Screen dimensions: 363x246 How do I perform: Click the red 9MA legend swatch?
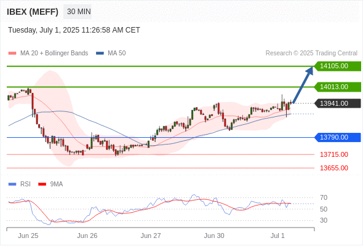pos(42,184)
